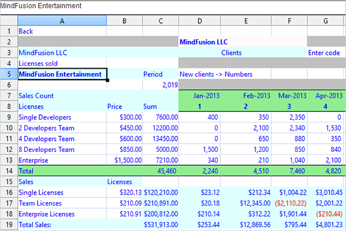Click the Single Developers cell
The image size is (346, 231).
[62, 117]
